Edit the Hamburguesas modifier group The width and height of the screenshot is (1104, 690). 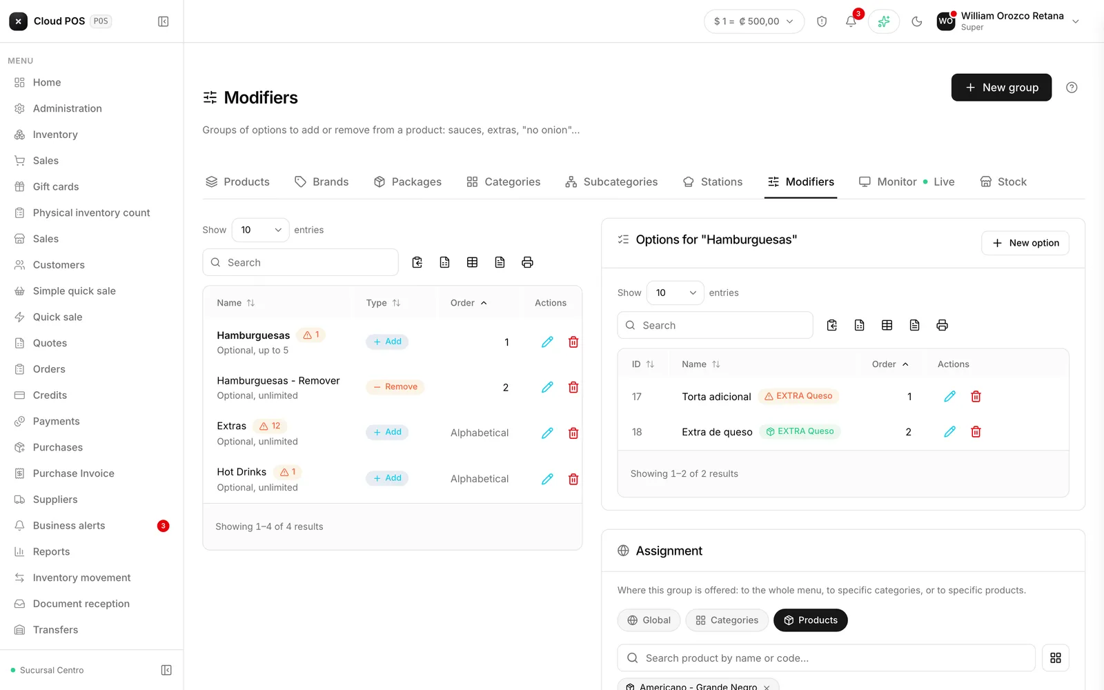[x=547, y=342]
